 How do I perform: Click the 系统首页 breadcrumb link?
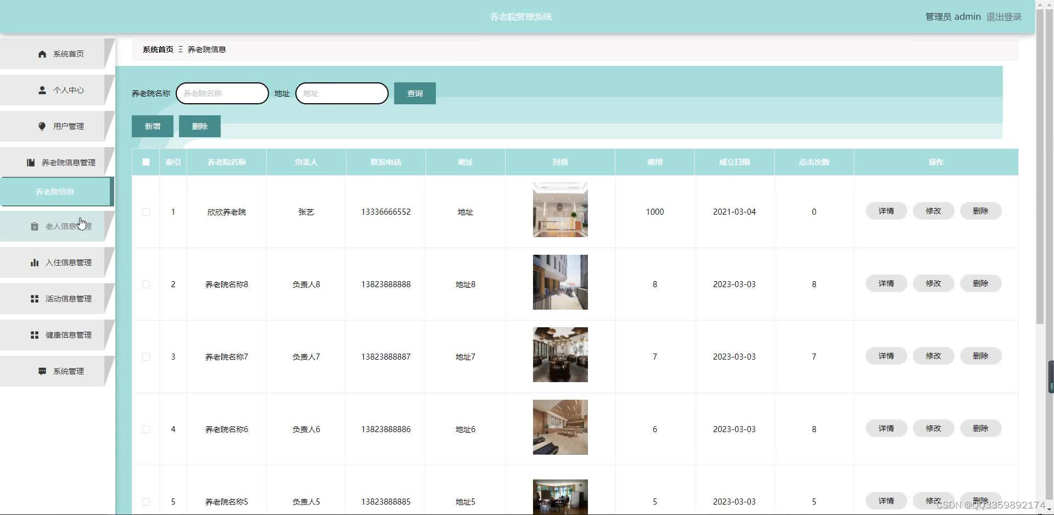158,49
